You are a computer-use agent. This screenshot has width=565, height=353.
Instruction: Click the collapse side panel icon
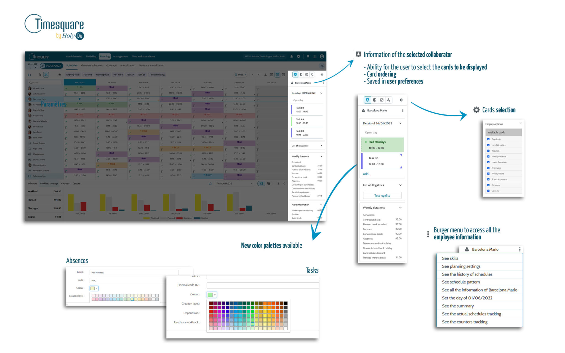(x=322, y=66)
